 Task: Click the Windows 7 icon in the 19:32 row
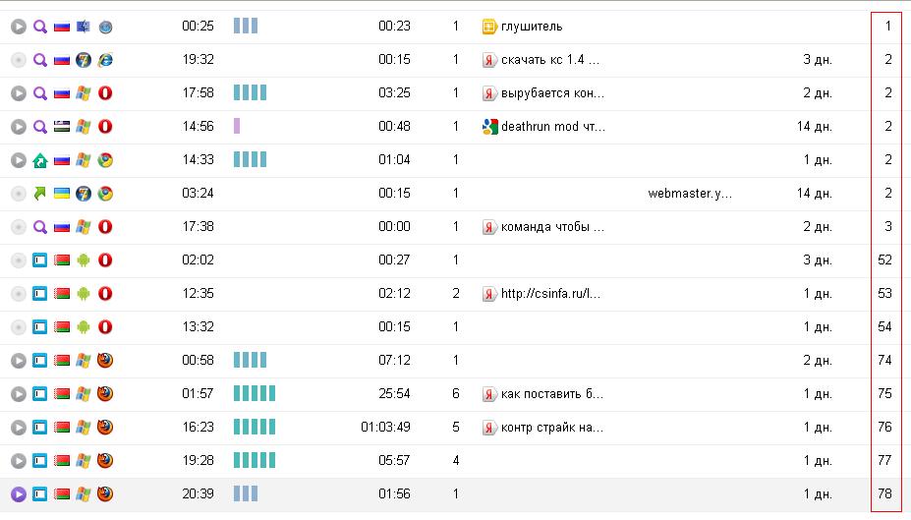[84, 60]
